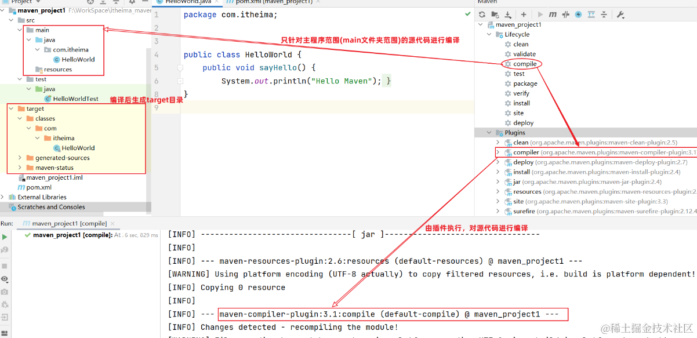Select package lifecycle goal

coord(521,84)
